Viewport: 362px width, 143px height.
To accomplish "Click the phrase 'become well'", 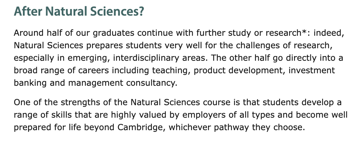I will 322,115.
